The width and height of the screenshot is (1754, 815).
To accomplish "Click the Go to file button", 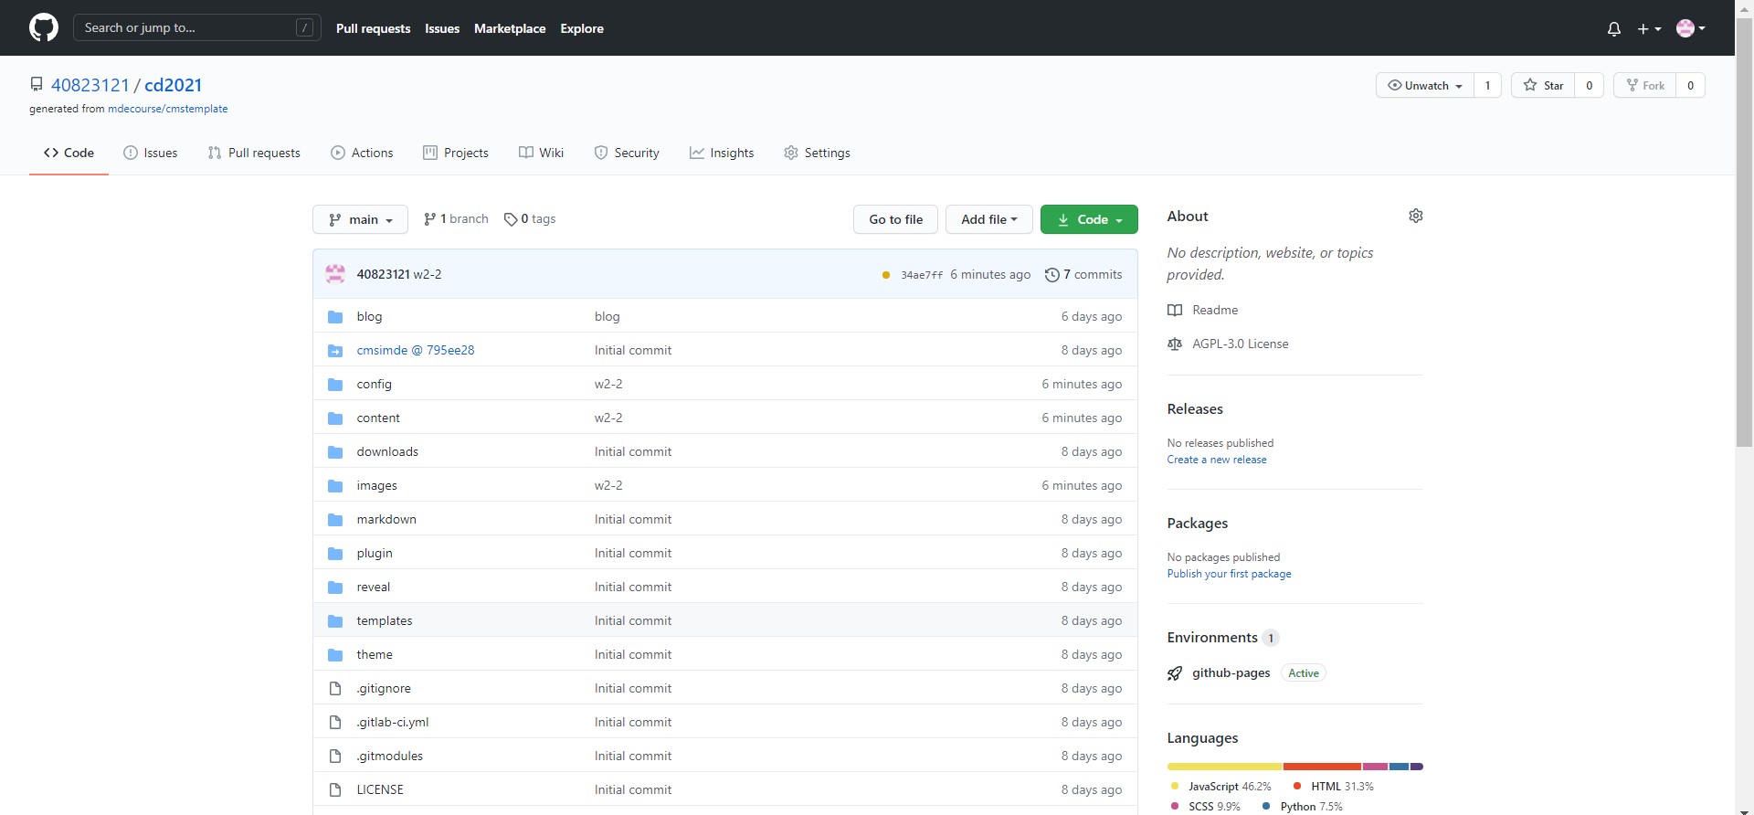I will pyautogui.click(x=896, y=219).
